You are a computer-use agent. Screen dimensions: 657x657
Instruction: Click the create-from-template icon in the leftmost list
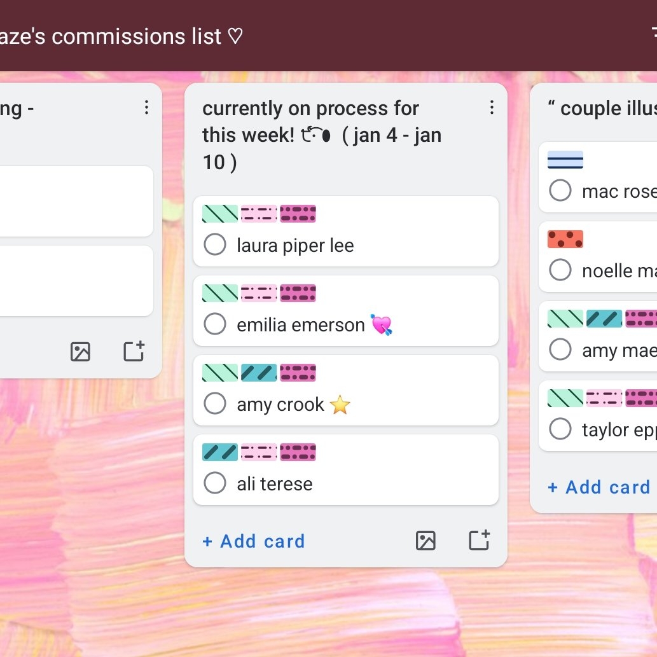pos(134,351)
